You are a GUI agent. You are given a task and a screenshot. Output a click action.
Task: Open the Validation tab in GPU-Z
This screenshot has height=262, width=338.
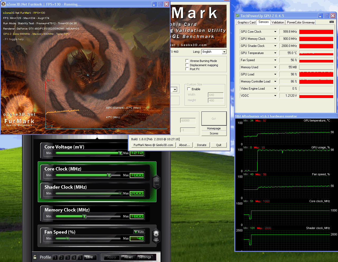[x=278, y=22]
